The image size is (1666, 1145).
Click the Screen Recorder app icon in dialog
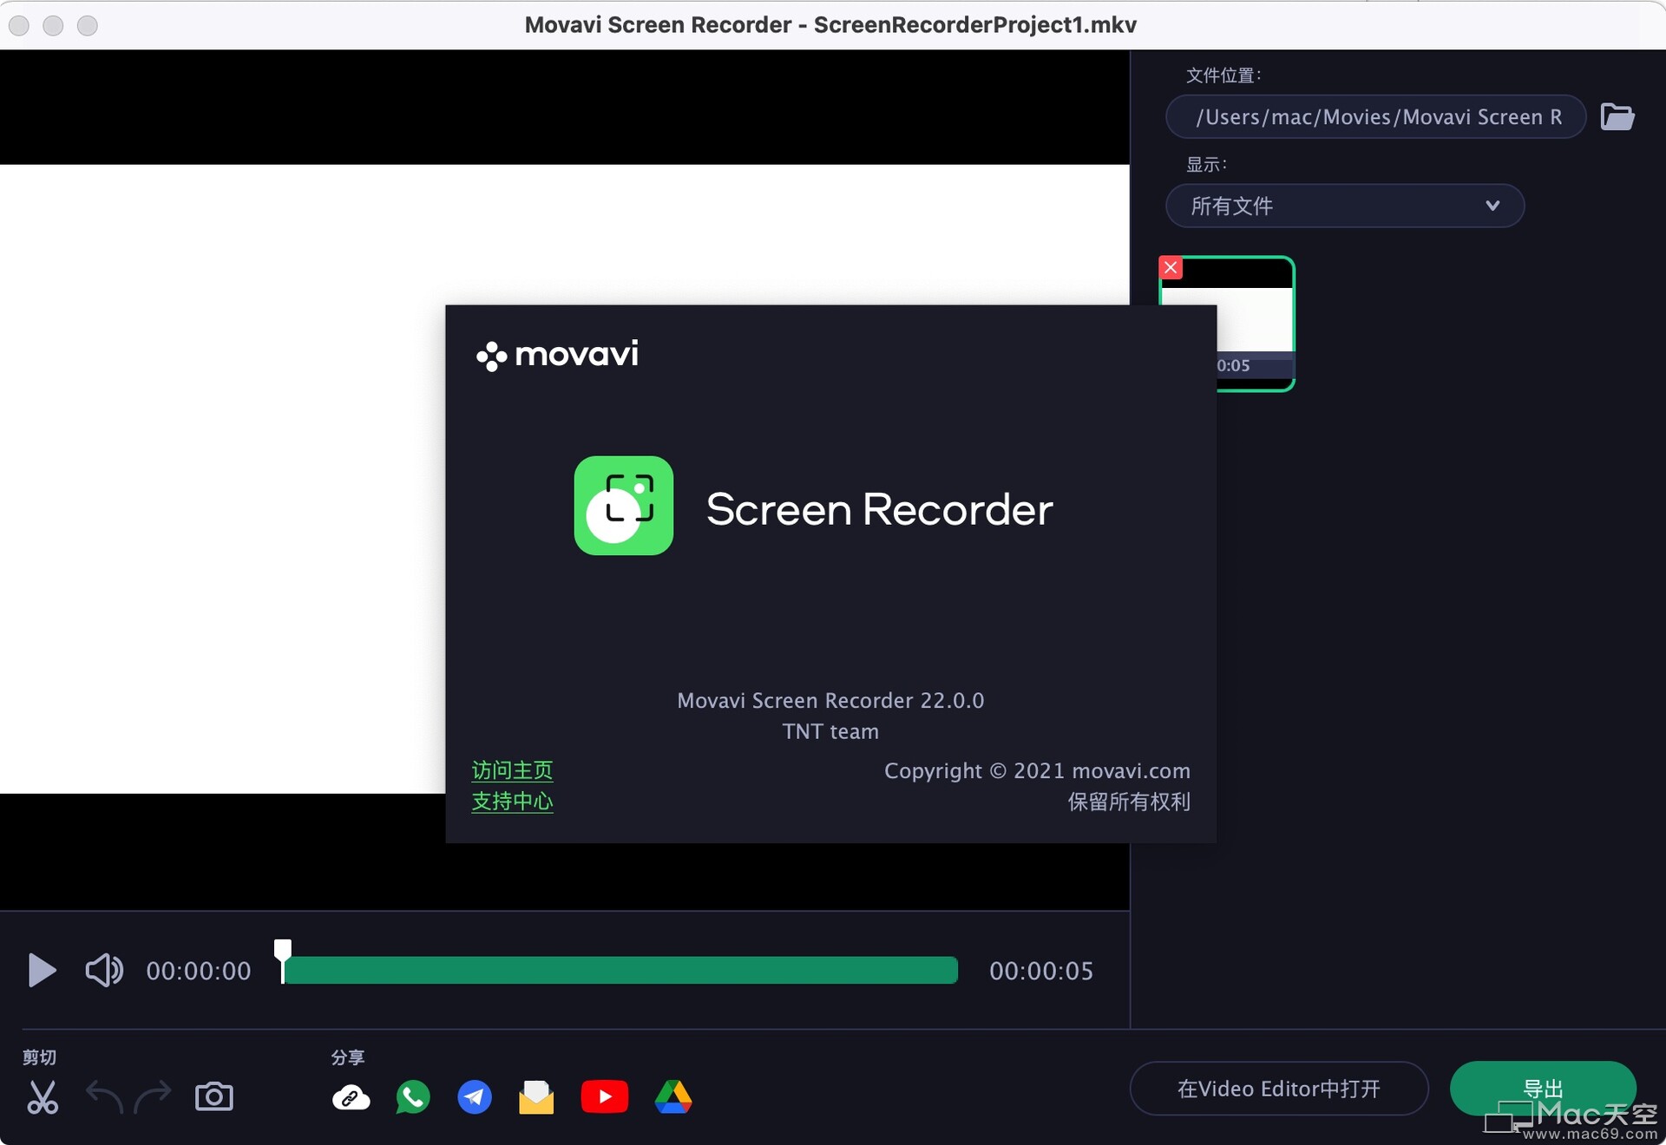click(x=624, y=506)
